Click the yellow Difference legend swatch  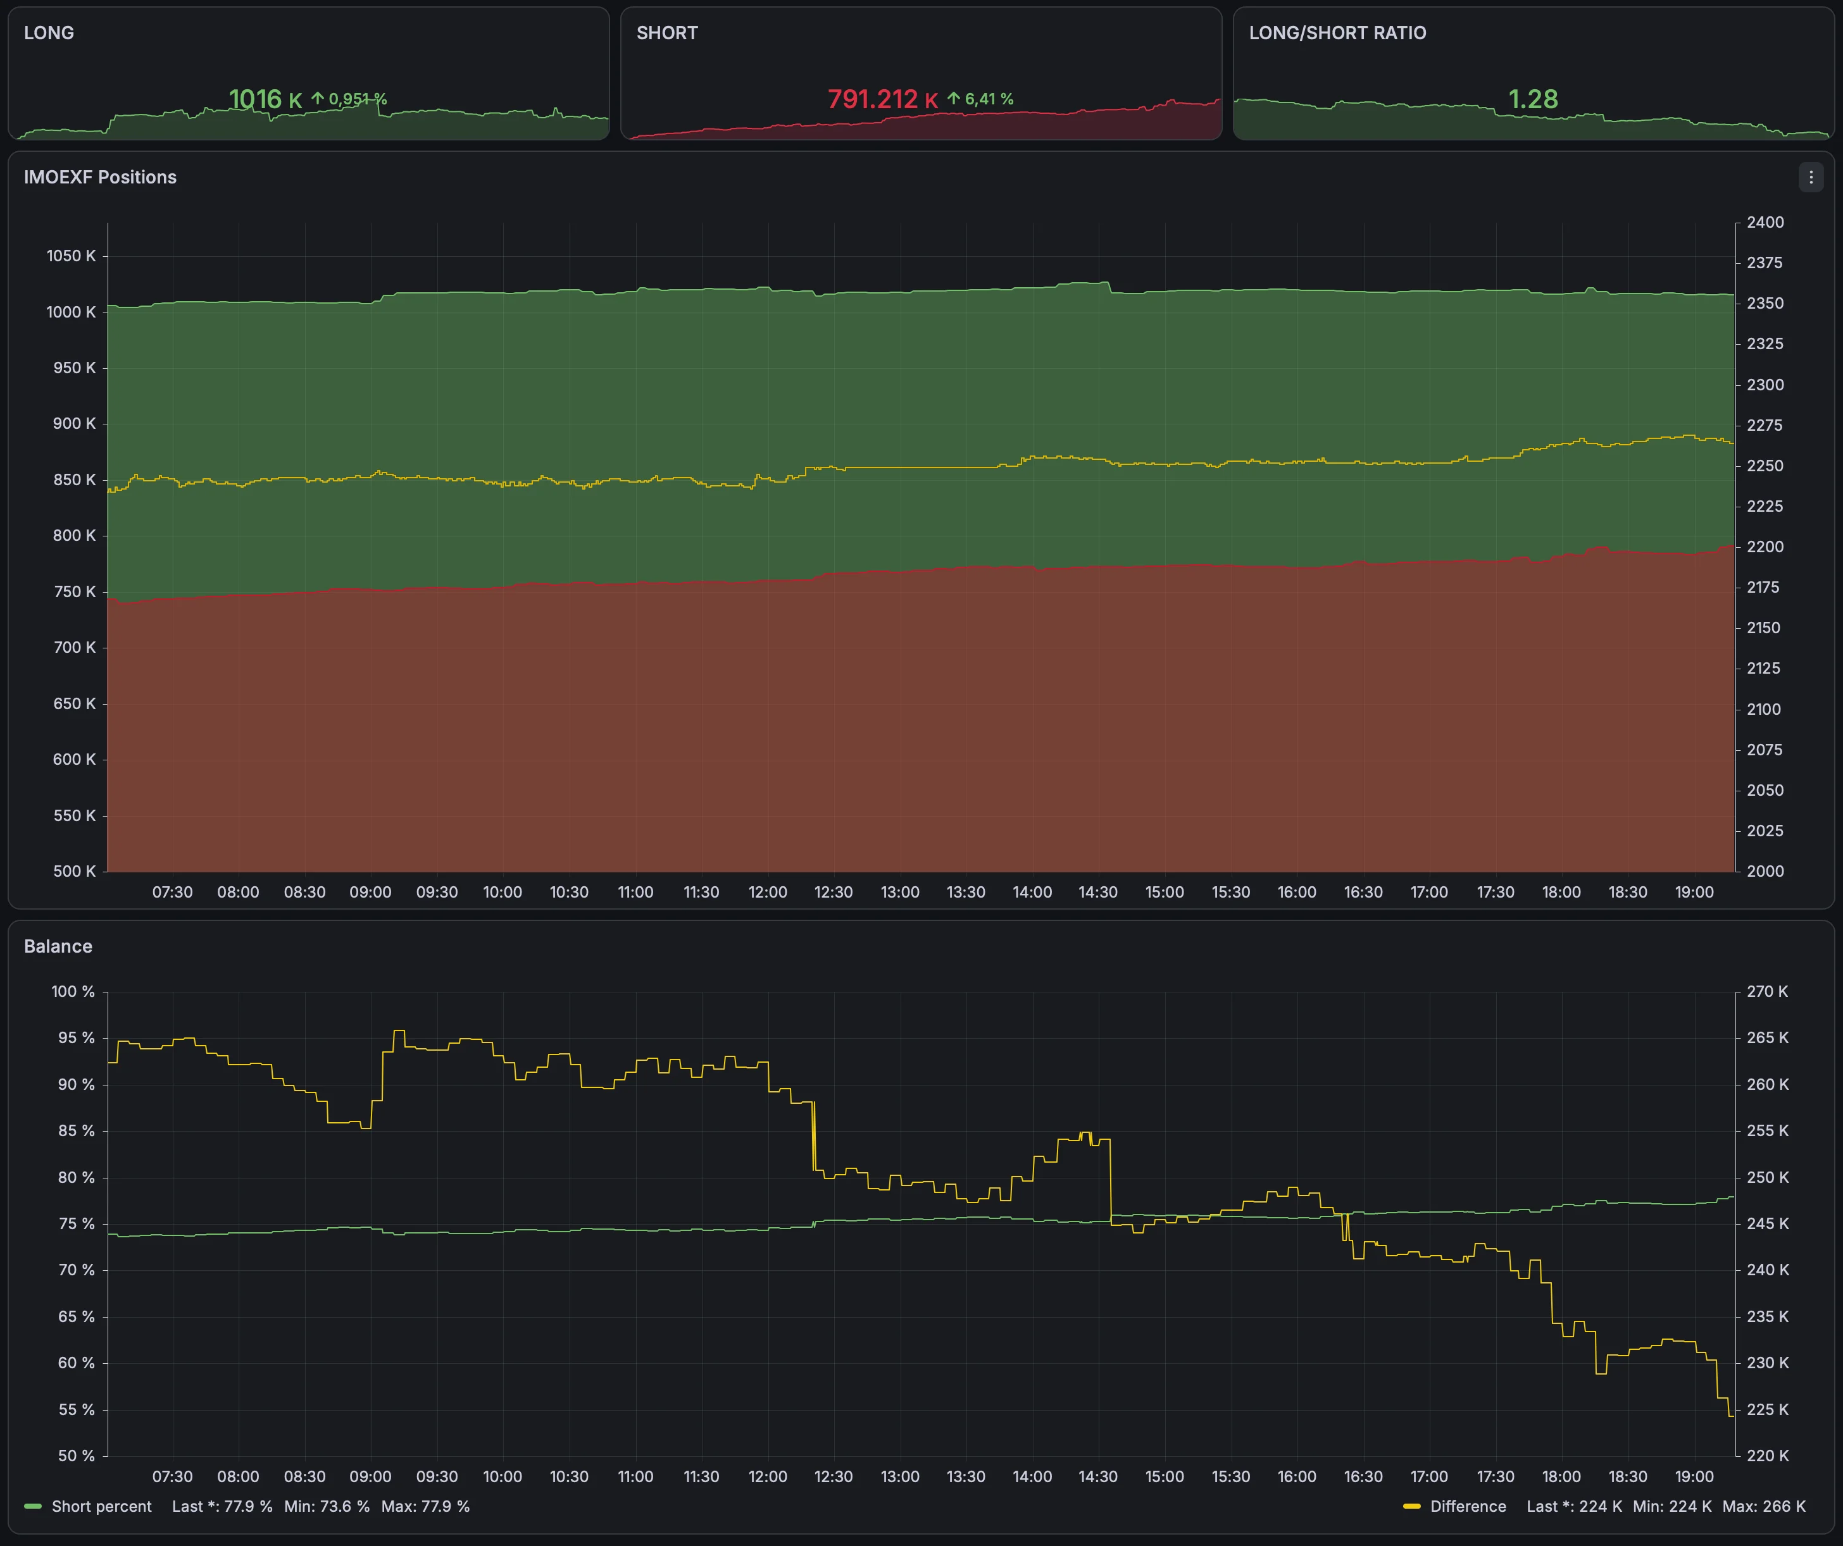click(1412, 1507)
